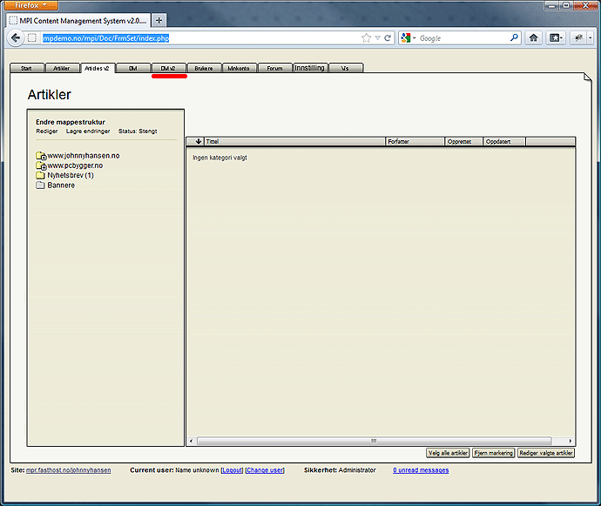Open the mpr.fasthost.no/johnnyhansen site link
Screen dimensions: 601x506
[x=69, y=470]
